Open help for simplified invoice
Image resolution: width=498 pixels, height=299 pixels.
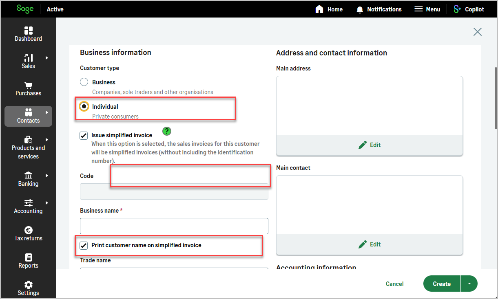point(167,131)
